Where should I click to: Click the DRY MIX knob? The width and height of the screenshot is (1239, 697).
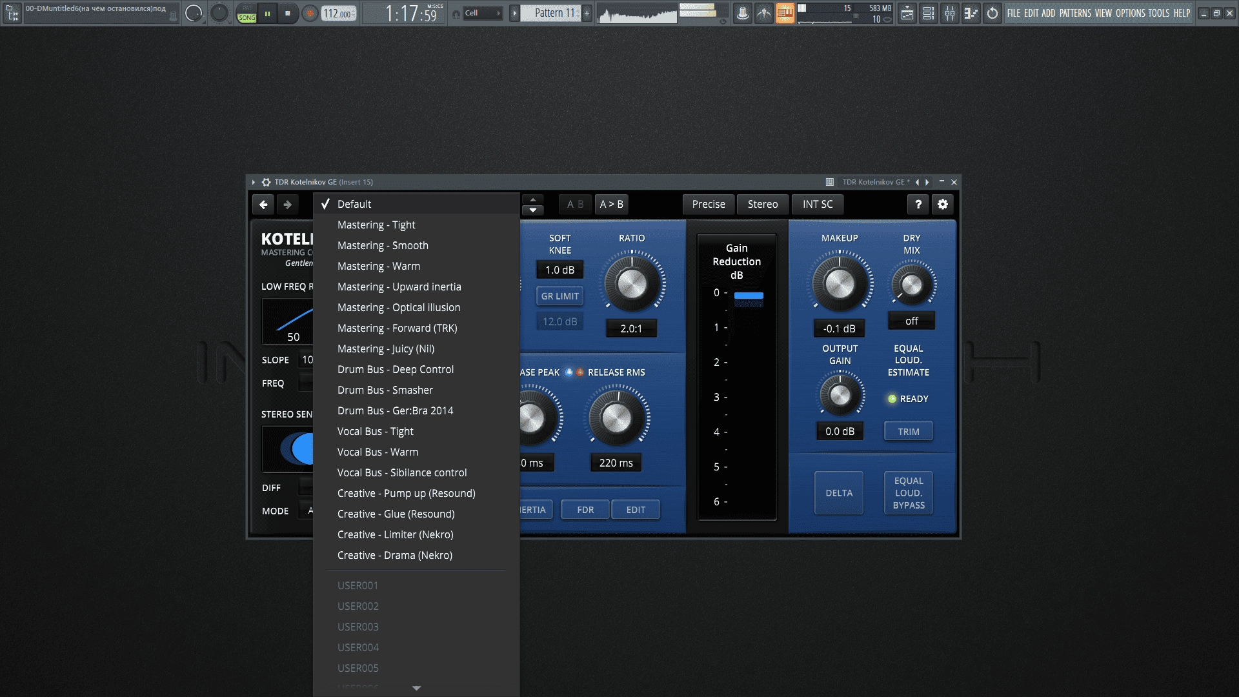click(912, 284)
